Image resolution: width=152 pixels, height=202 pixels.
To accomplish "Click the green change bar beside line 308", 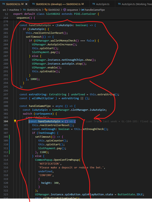I will [x=9, y=137].
